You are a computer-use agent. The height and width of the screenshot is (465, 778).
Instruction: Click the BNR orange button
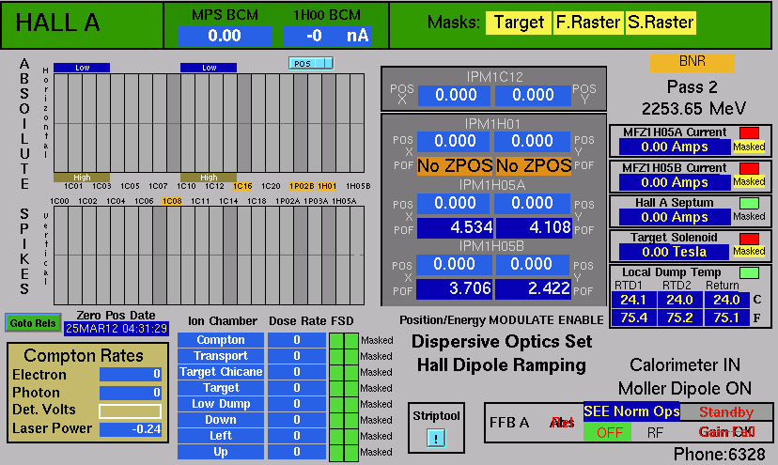(692, 62)
